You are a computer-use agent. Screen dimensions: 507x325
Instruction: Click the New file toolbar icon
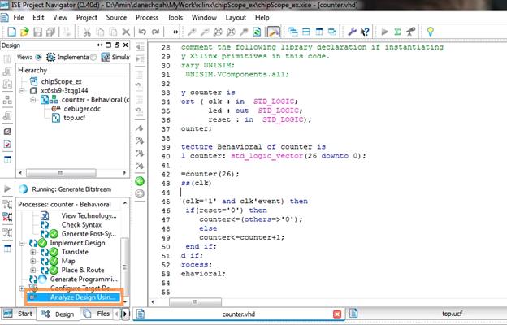click(11, 32)
